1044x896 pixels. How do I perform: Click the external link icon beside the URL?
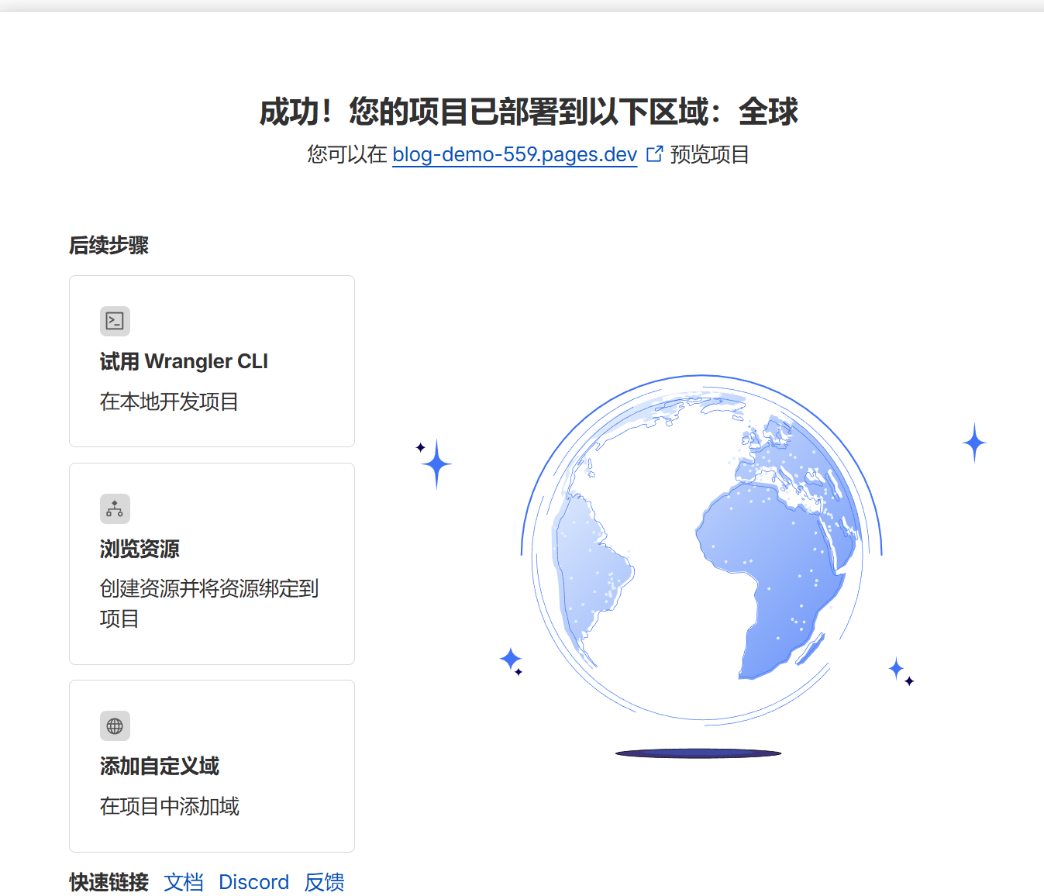[x=655, y=154]
